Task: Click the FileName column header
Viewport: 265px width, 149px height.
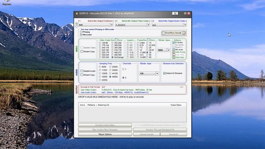Action: [x=91, y=105]
